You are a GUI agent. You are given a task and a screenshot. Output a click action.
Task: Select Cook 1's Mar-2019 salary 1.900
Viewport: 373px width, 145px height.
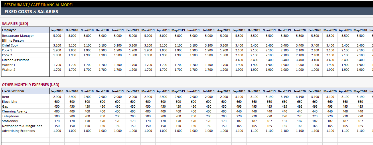(x=148, y=50)
